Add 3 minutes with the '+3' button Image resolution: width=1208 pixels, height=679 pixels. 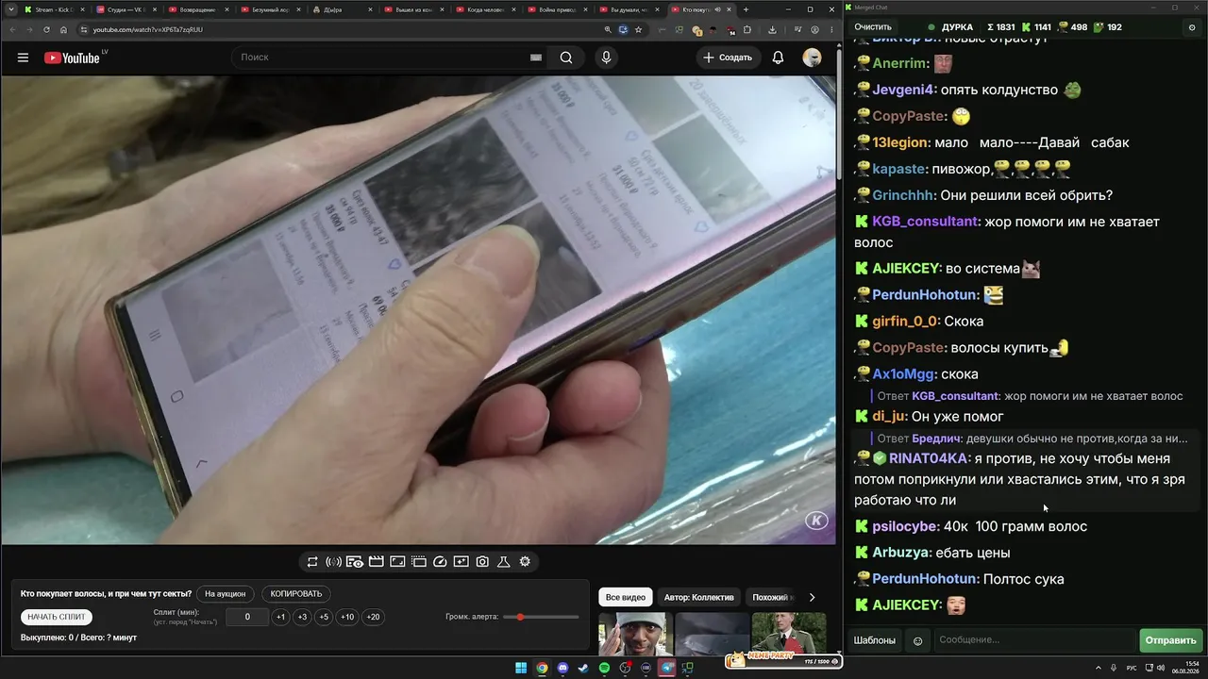pyautogui.click(x=302, y=617)
